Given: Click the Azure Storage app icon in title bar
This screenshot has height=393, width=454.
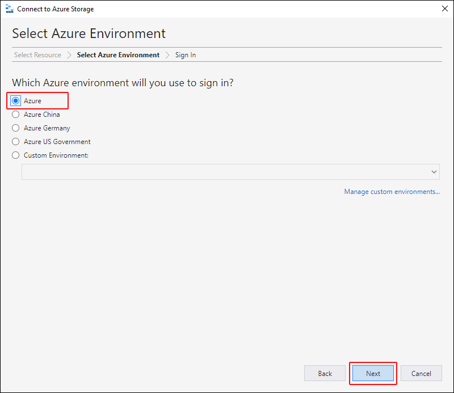Looking at the screenshot, I should 9,9.
